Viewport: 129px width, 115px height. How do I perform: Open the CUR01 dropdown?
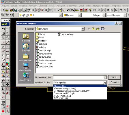click(x=9, y=20)
